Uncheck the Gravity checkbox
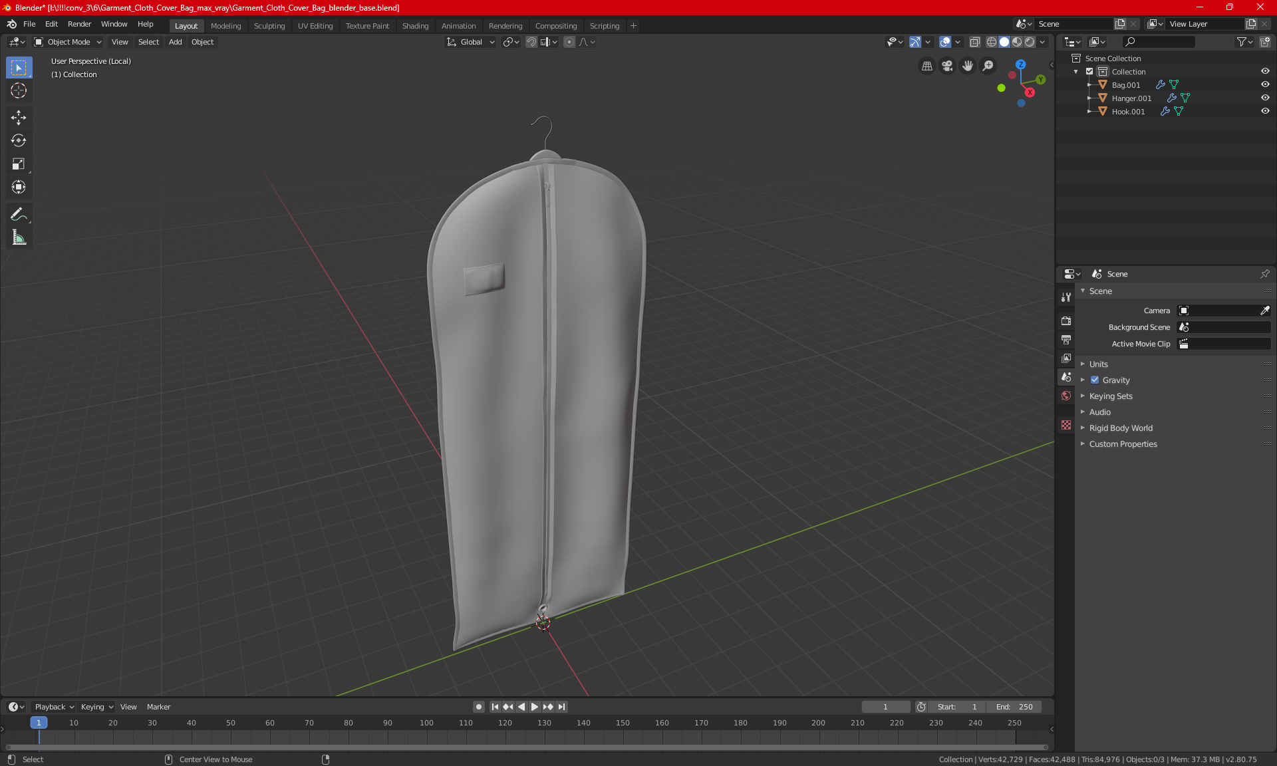Image resolution: width=1277 pixels, height=766 pixels. (x=1095, y=380)
